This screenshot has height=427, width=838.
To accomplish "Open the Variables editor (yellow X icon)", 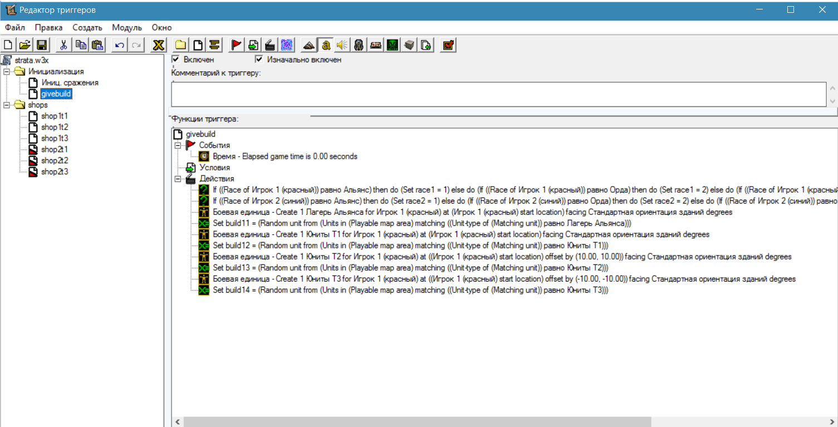I will pyautogui.click(x=159, y=45).
